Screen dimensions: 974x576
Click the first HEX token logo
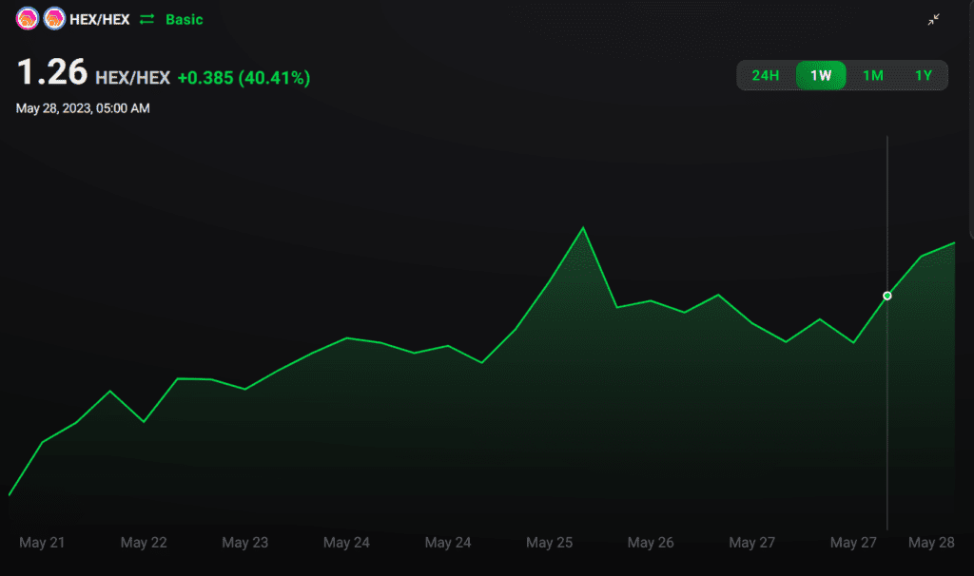[x=28, y=19]
